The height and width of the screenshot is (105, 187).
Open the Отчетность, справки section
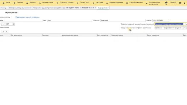tap(67, 2)
